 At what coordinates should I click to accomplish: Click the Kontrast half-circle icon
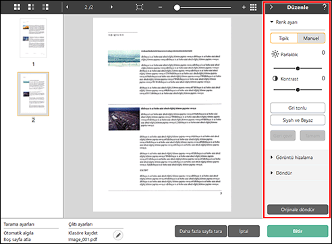(x=275, y=78)
